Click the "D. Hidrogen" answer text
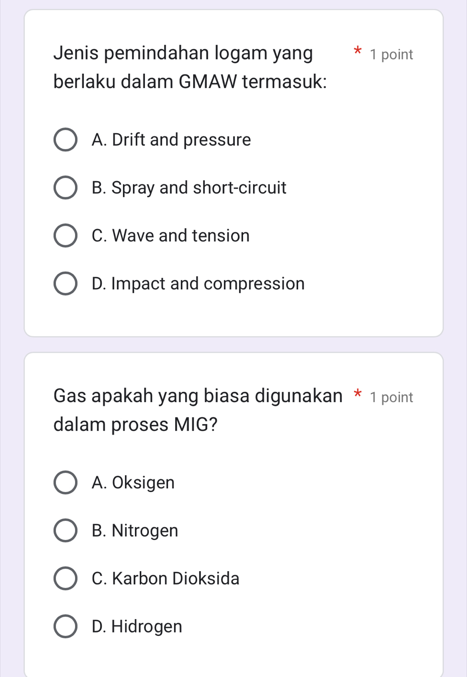 point(137,627)
